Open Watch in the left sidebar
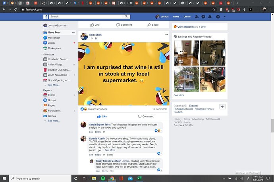 pyautogui.click(x=51, y=43)
